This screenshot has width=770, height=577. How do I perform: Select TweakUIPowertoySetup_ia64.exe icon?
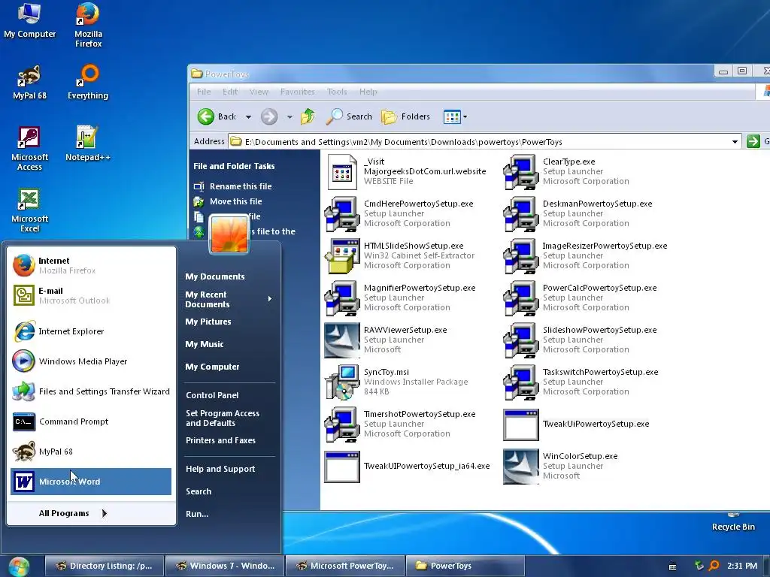[x=342, y=467]
